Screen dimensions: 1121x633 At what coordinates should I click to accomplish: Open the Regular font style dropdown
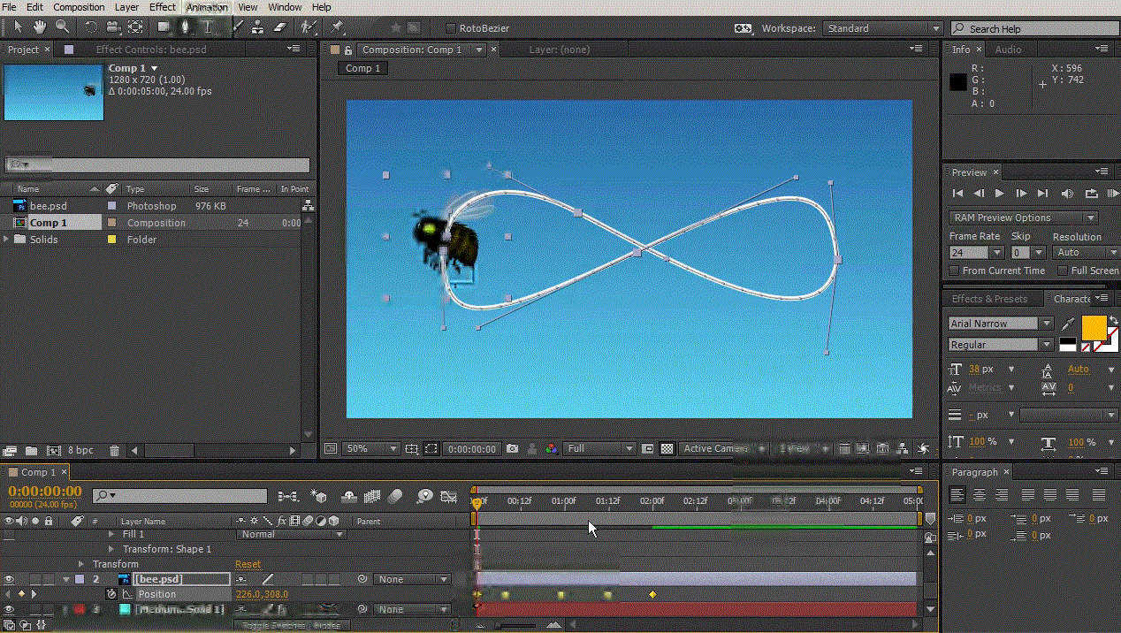(1001, 345)
